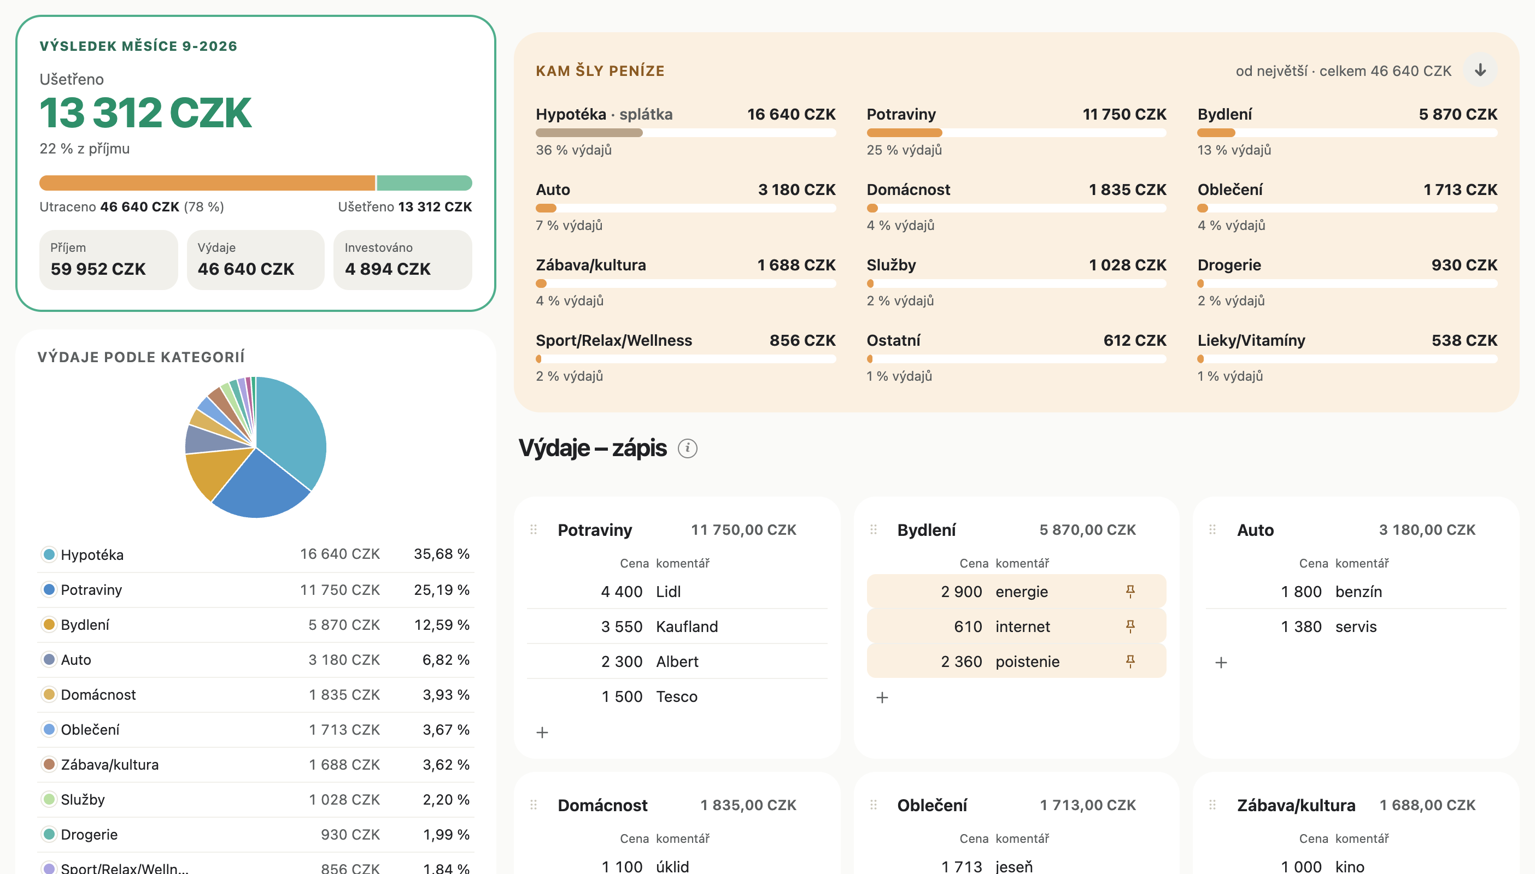Image resolution: width=1535 pixels, height=874 pixels.
Task: Click the Hypotéka color dot in the legend
Action: (x=49, y=554)
